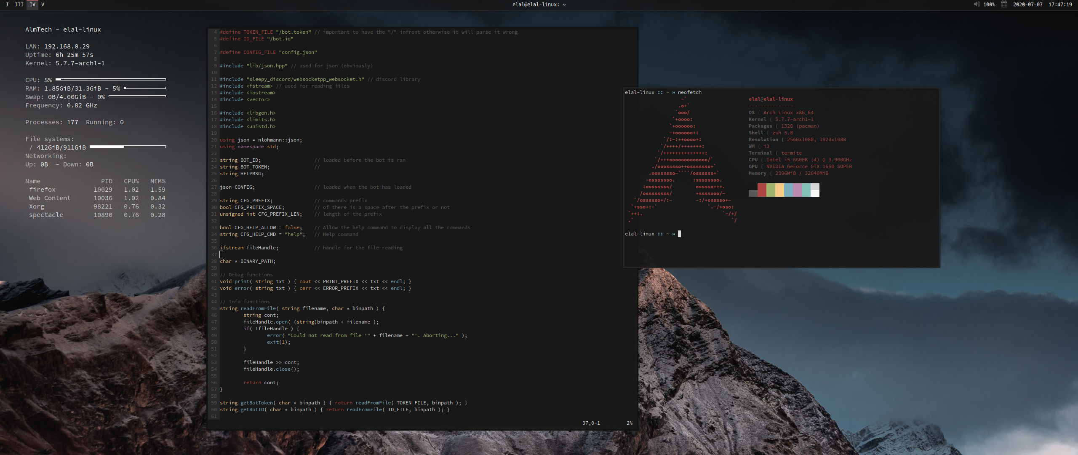Click the teal color block in neofetch

pos(806,190)
